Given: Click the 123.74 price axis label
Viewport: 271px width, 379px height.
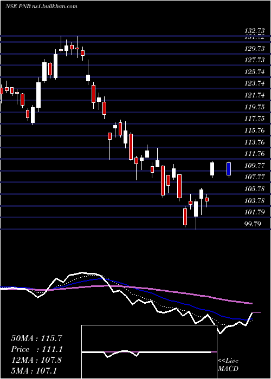Looking at the screenshot, I should [255, 83].
